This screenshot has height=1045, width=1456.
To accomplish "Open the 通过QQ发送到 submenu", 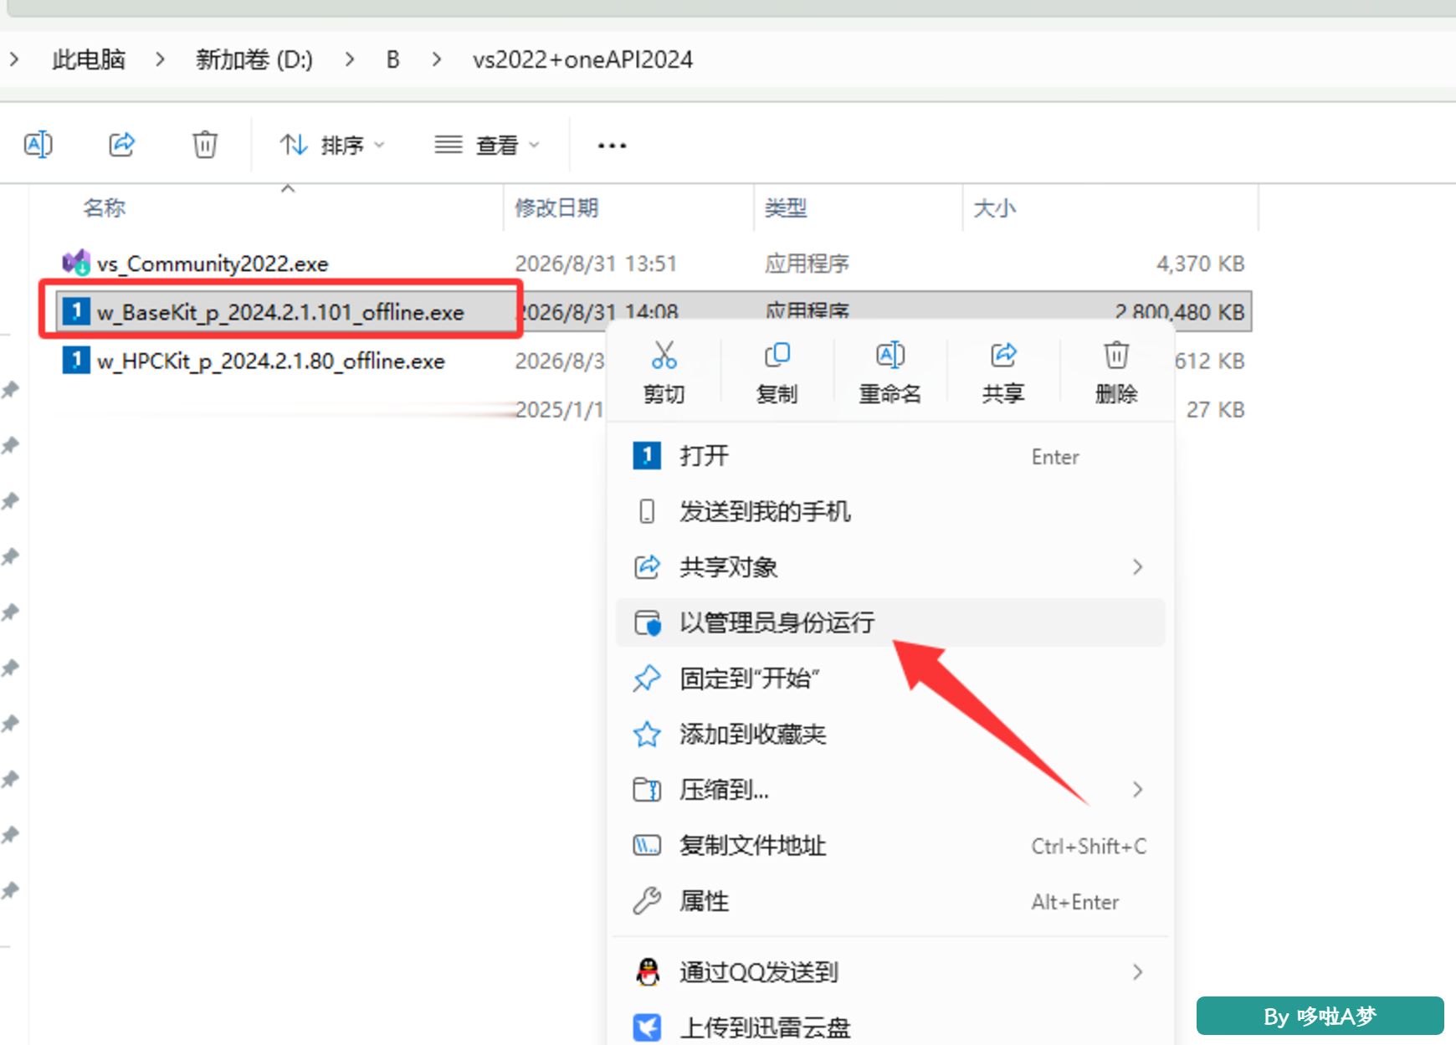I will tap(890, 972).
